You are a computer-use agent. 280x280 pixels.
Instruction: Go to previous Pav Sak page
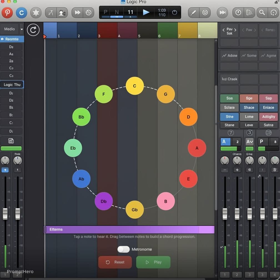point(223,30)
